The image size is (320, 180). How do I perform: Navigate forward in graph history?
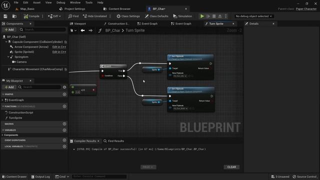tap(90, 30)
